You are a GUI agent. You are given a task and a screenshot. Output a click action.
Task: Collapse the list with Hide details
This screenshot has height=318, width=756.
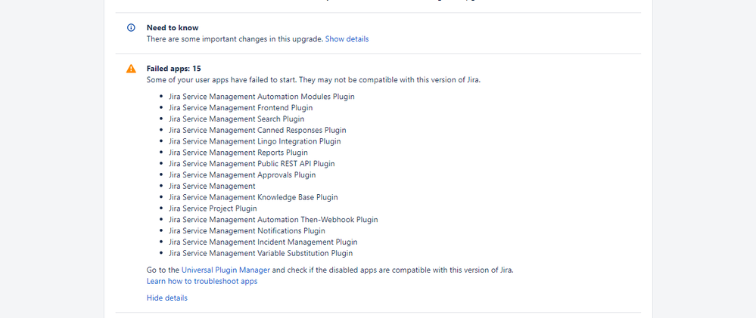click(166, 298)
